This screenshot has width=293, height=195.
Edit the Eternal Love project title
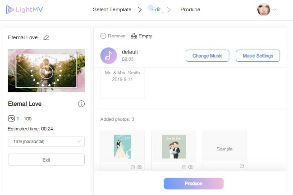[x=46, y=37]
